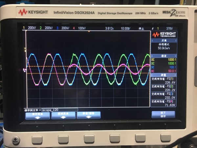Toggle channel 4 100V/ indicator
This screenshot has width=197, height=148.
click(x=79, y=28)
